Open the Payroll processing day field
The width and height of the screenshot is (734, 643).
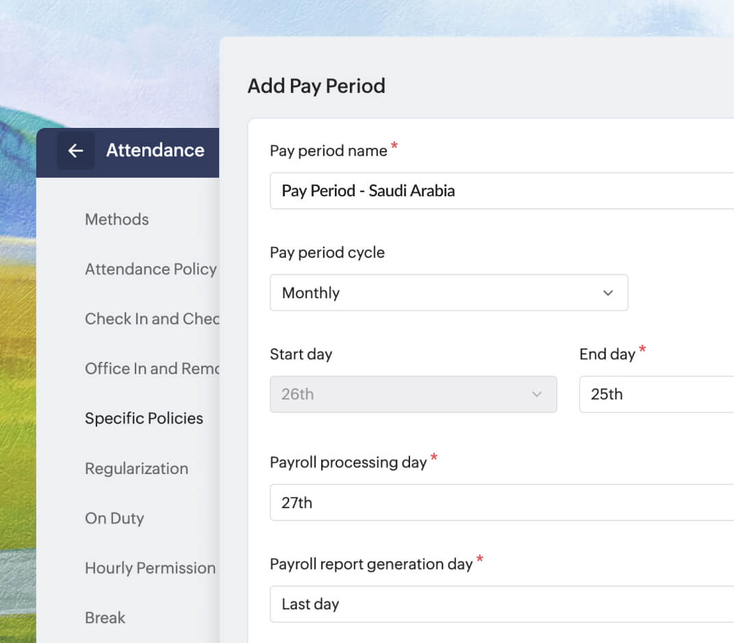coord(502,503)
